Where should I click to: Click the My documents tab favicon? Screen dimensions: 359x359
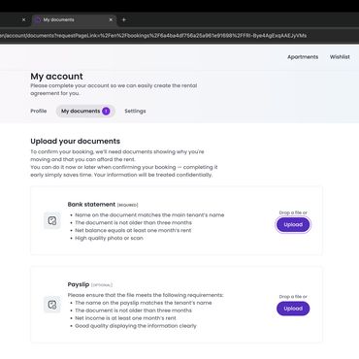[x=38, y=19]
